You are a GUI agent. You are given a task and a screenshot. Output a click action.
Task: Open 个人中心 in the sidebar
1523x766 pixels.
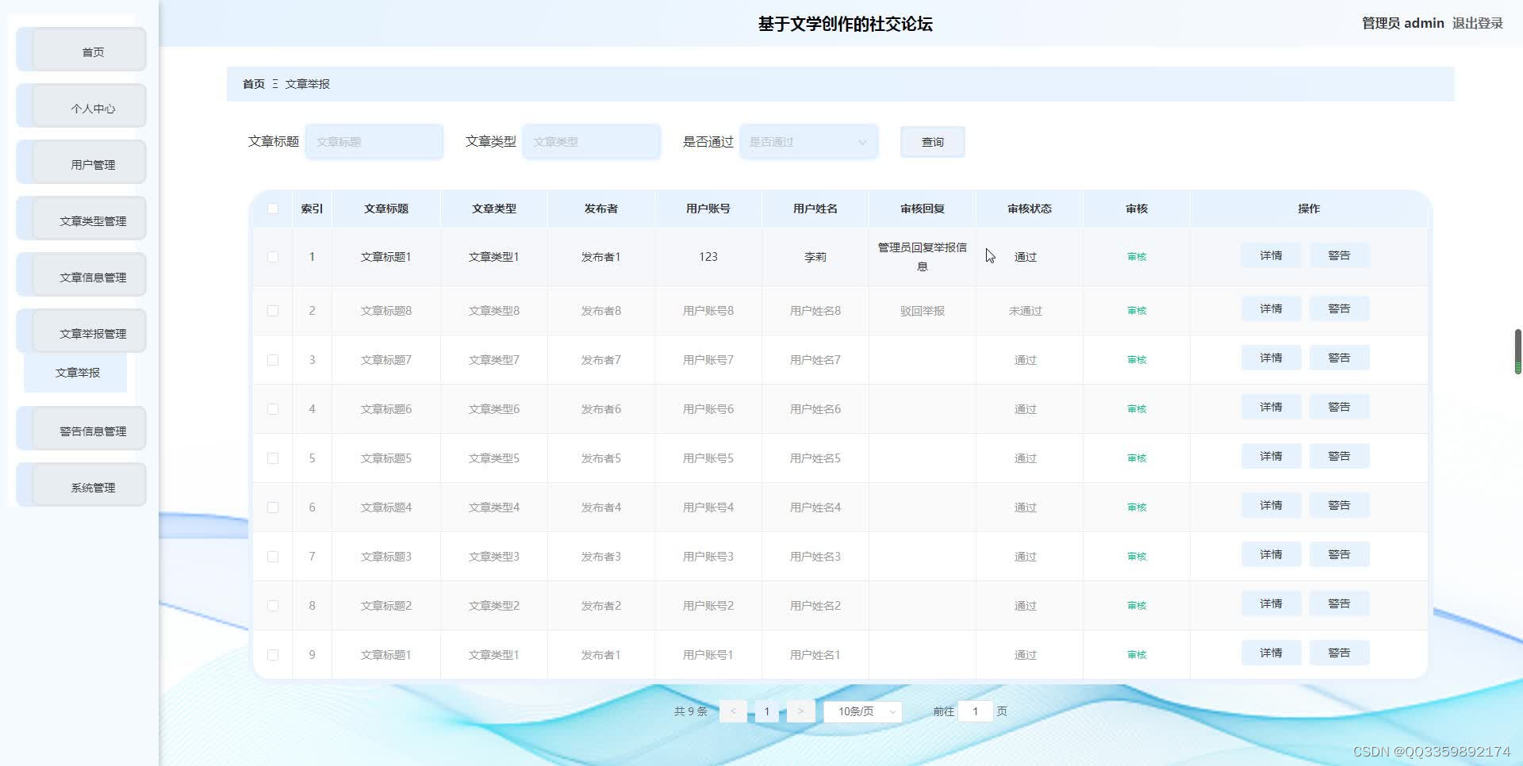click(82, 106)
